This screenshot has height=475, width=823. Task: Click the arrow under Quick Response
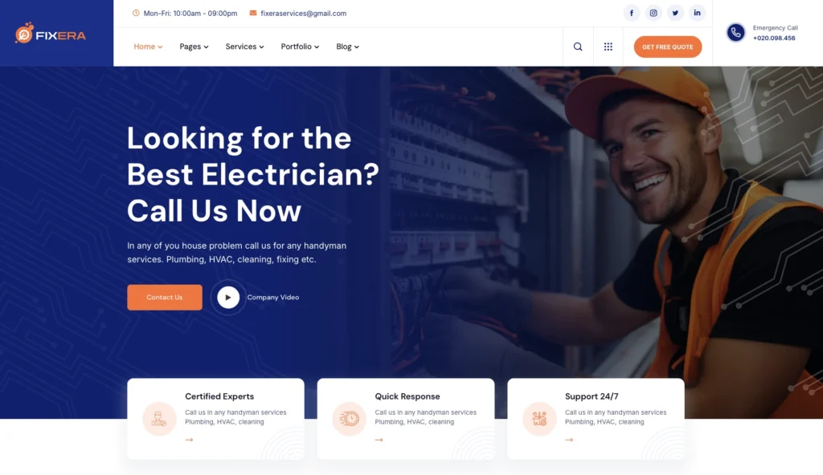[x=379, y=440]
